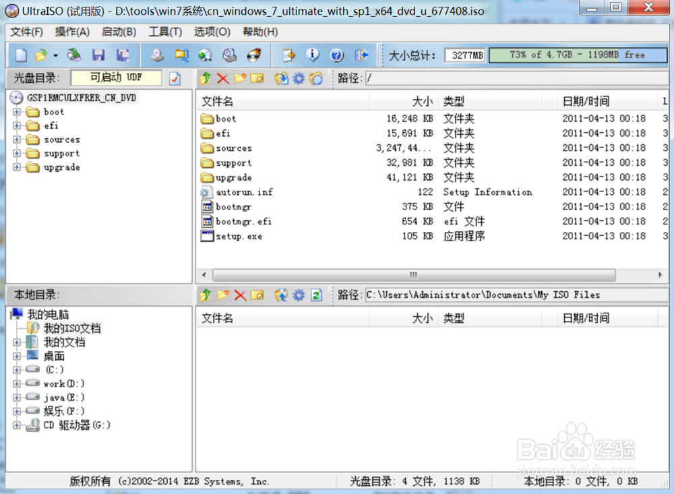
Task: Expand the upgrade folder in disc tree
Action: (x=17, y=167)
